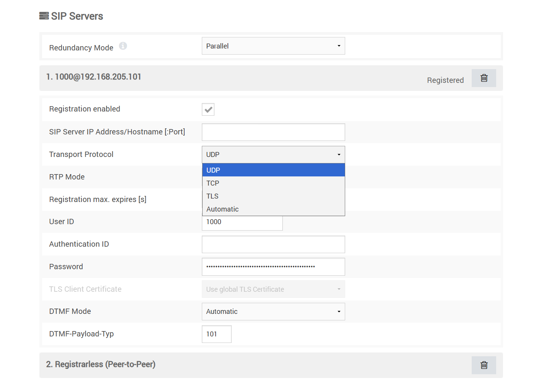560x383 pixels.
Task: Click the SIP Server IP Address field
Action: [273, 132]
